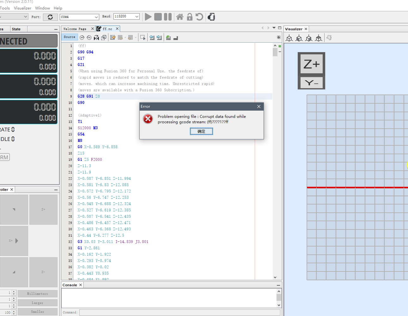Viewport: 408px width, 316px height.
Task: Open the Baud rate 115200 dropdown
Action: tap(126, 16)
